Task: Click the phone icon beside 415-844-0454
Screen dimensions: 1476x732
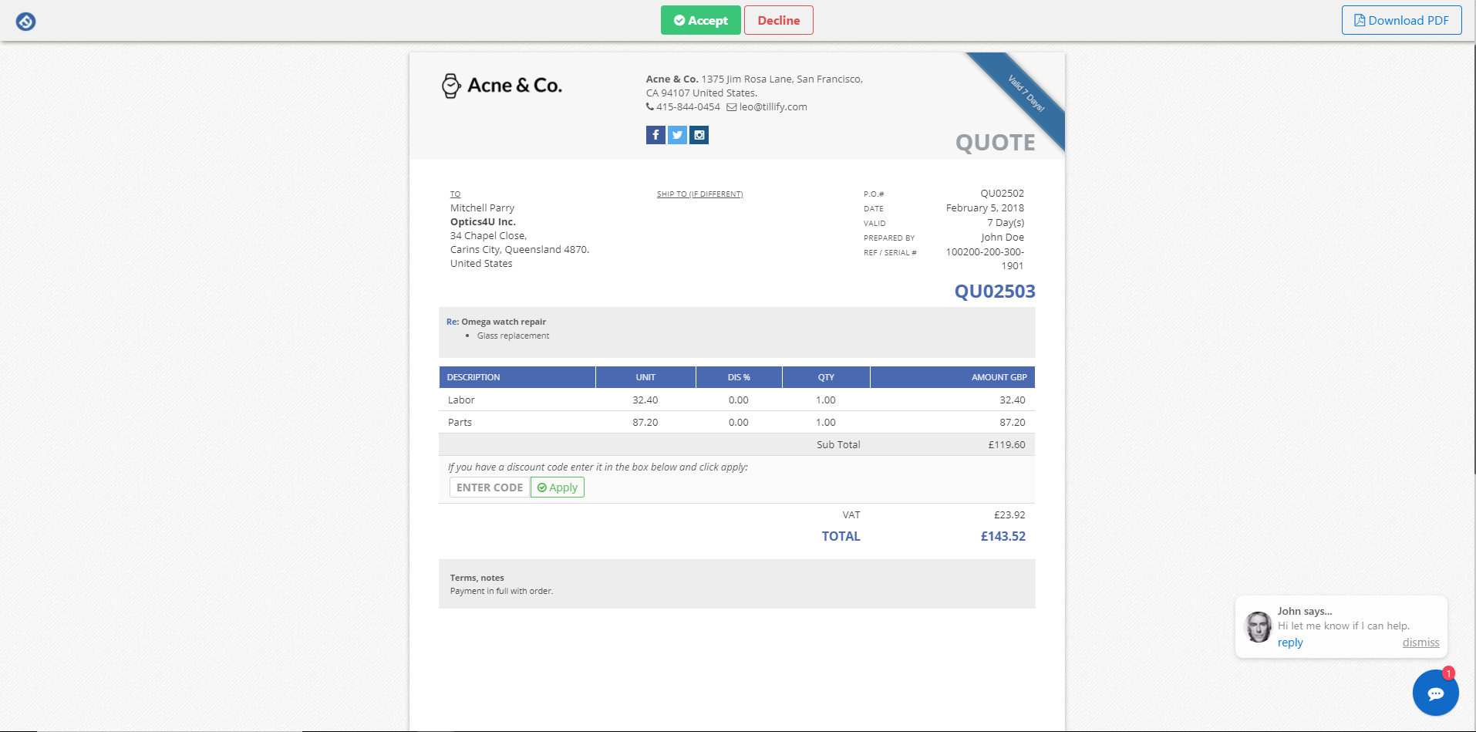Action: pos(650,106)
